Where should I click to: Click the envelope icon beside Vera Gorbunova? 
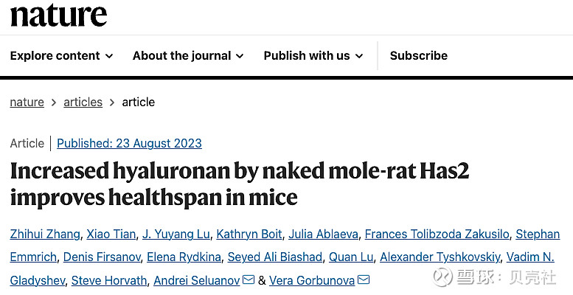coord(364,280)
